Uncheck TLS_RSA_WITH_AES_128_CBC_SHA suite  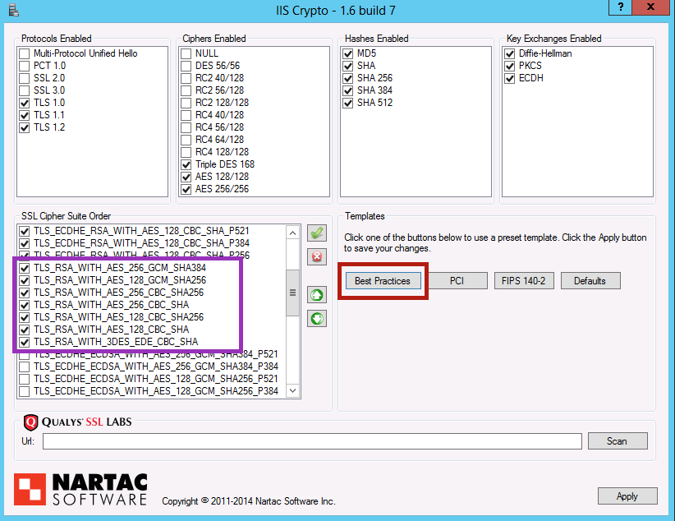[25, 330]
